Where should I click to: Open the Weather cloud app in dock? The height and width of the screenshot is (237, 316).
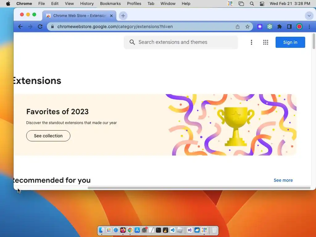point(197,230)
